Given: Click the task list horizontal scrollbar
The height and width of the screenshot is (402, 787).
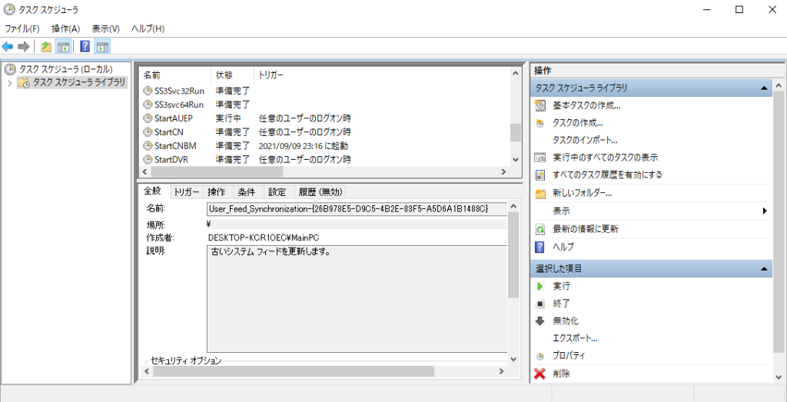Looking at the screenshot, I should tap(323, 172).
